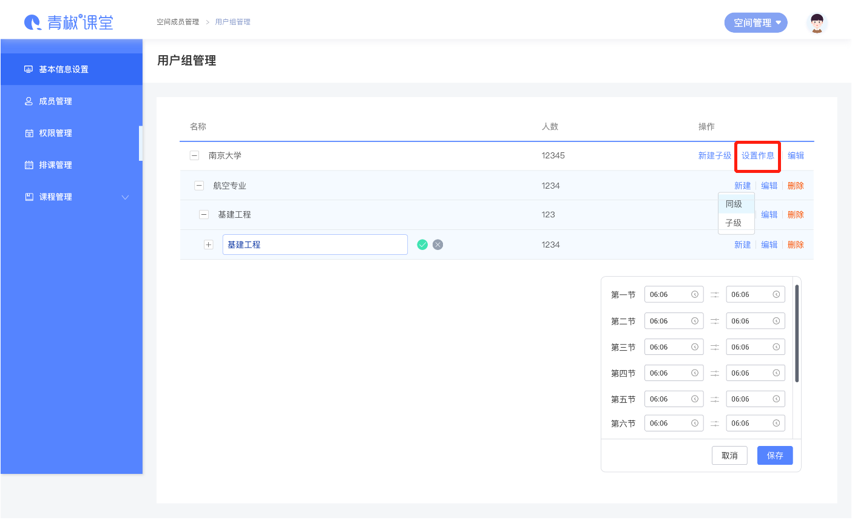852x520 pixels.
Task: Click the 第四节 period label
Action: (623, 373)
